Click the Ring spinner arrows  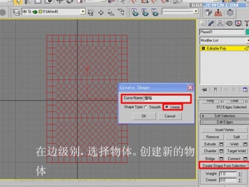pos(222,101)
